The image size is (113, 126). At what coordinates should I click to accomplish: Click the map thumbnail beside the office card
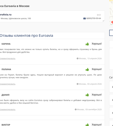click(111, 13)
